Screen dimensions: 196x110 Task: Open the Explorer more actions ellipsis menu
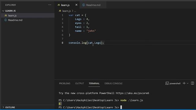50,5
